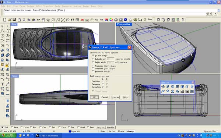Click last bottom-row icon in Surface toolbar

click(x=192, y=91)
